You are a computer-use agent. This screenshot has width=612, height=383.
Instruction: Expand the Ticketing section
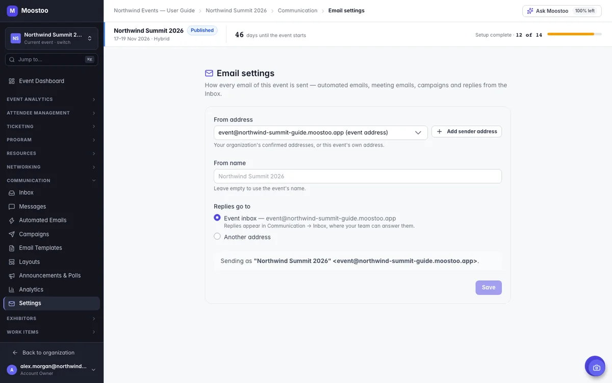coord(52,127)
